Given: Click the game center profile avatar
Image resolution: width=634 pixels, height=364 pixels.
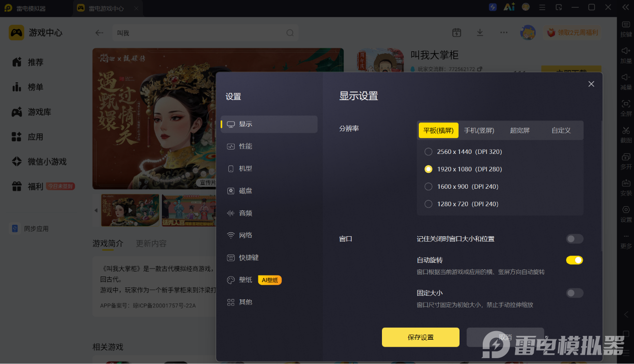Looking at the screenshot, I should 528,32.
